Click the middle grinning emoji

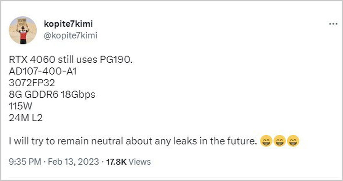pyautogui.click(x=279, y=142)
